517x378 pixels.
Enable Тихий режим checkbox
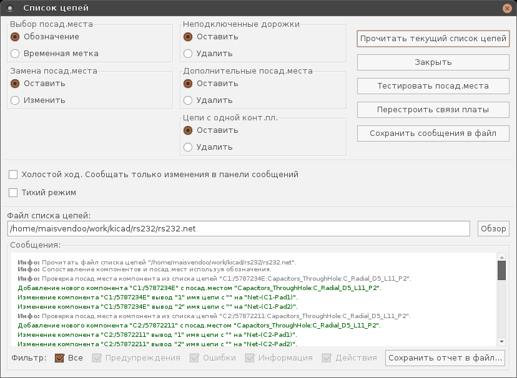click(x=13, y=193)
